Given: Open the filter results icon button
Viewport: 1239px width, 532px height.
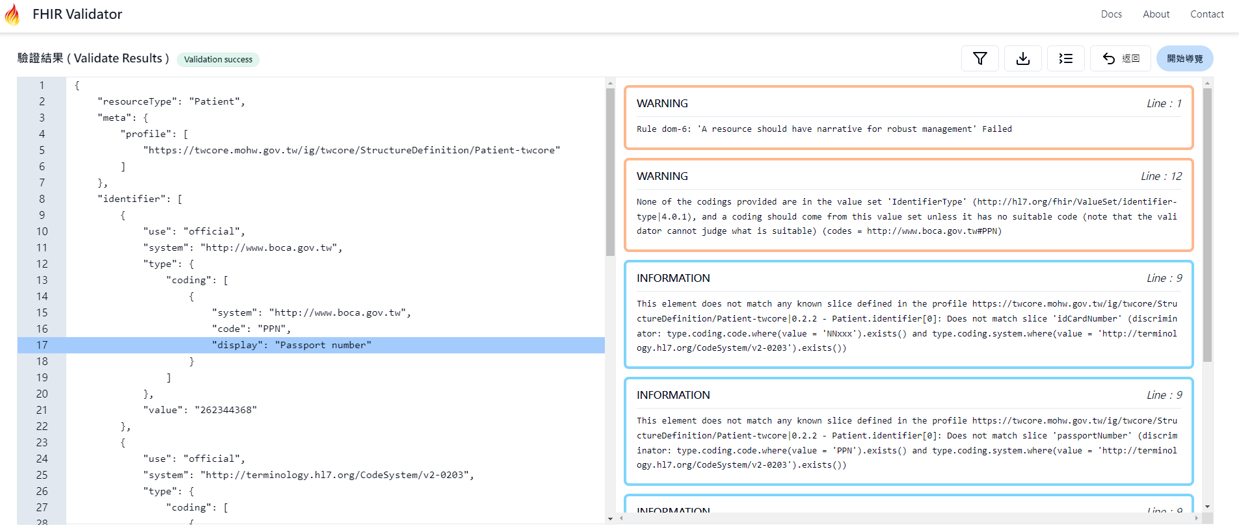Looking at the screenshot, I should point(979,58).
